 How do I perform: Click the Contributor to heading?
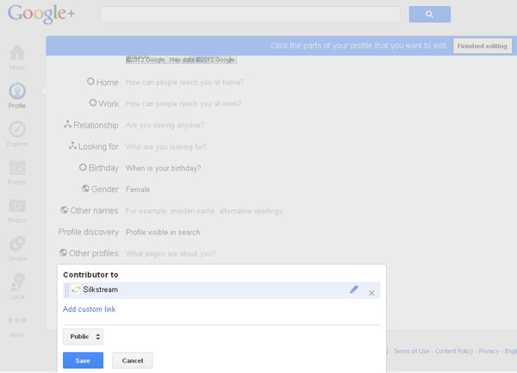(x=90, y=275)
